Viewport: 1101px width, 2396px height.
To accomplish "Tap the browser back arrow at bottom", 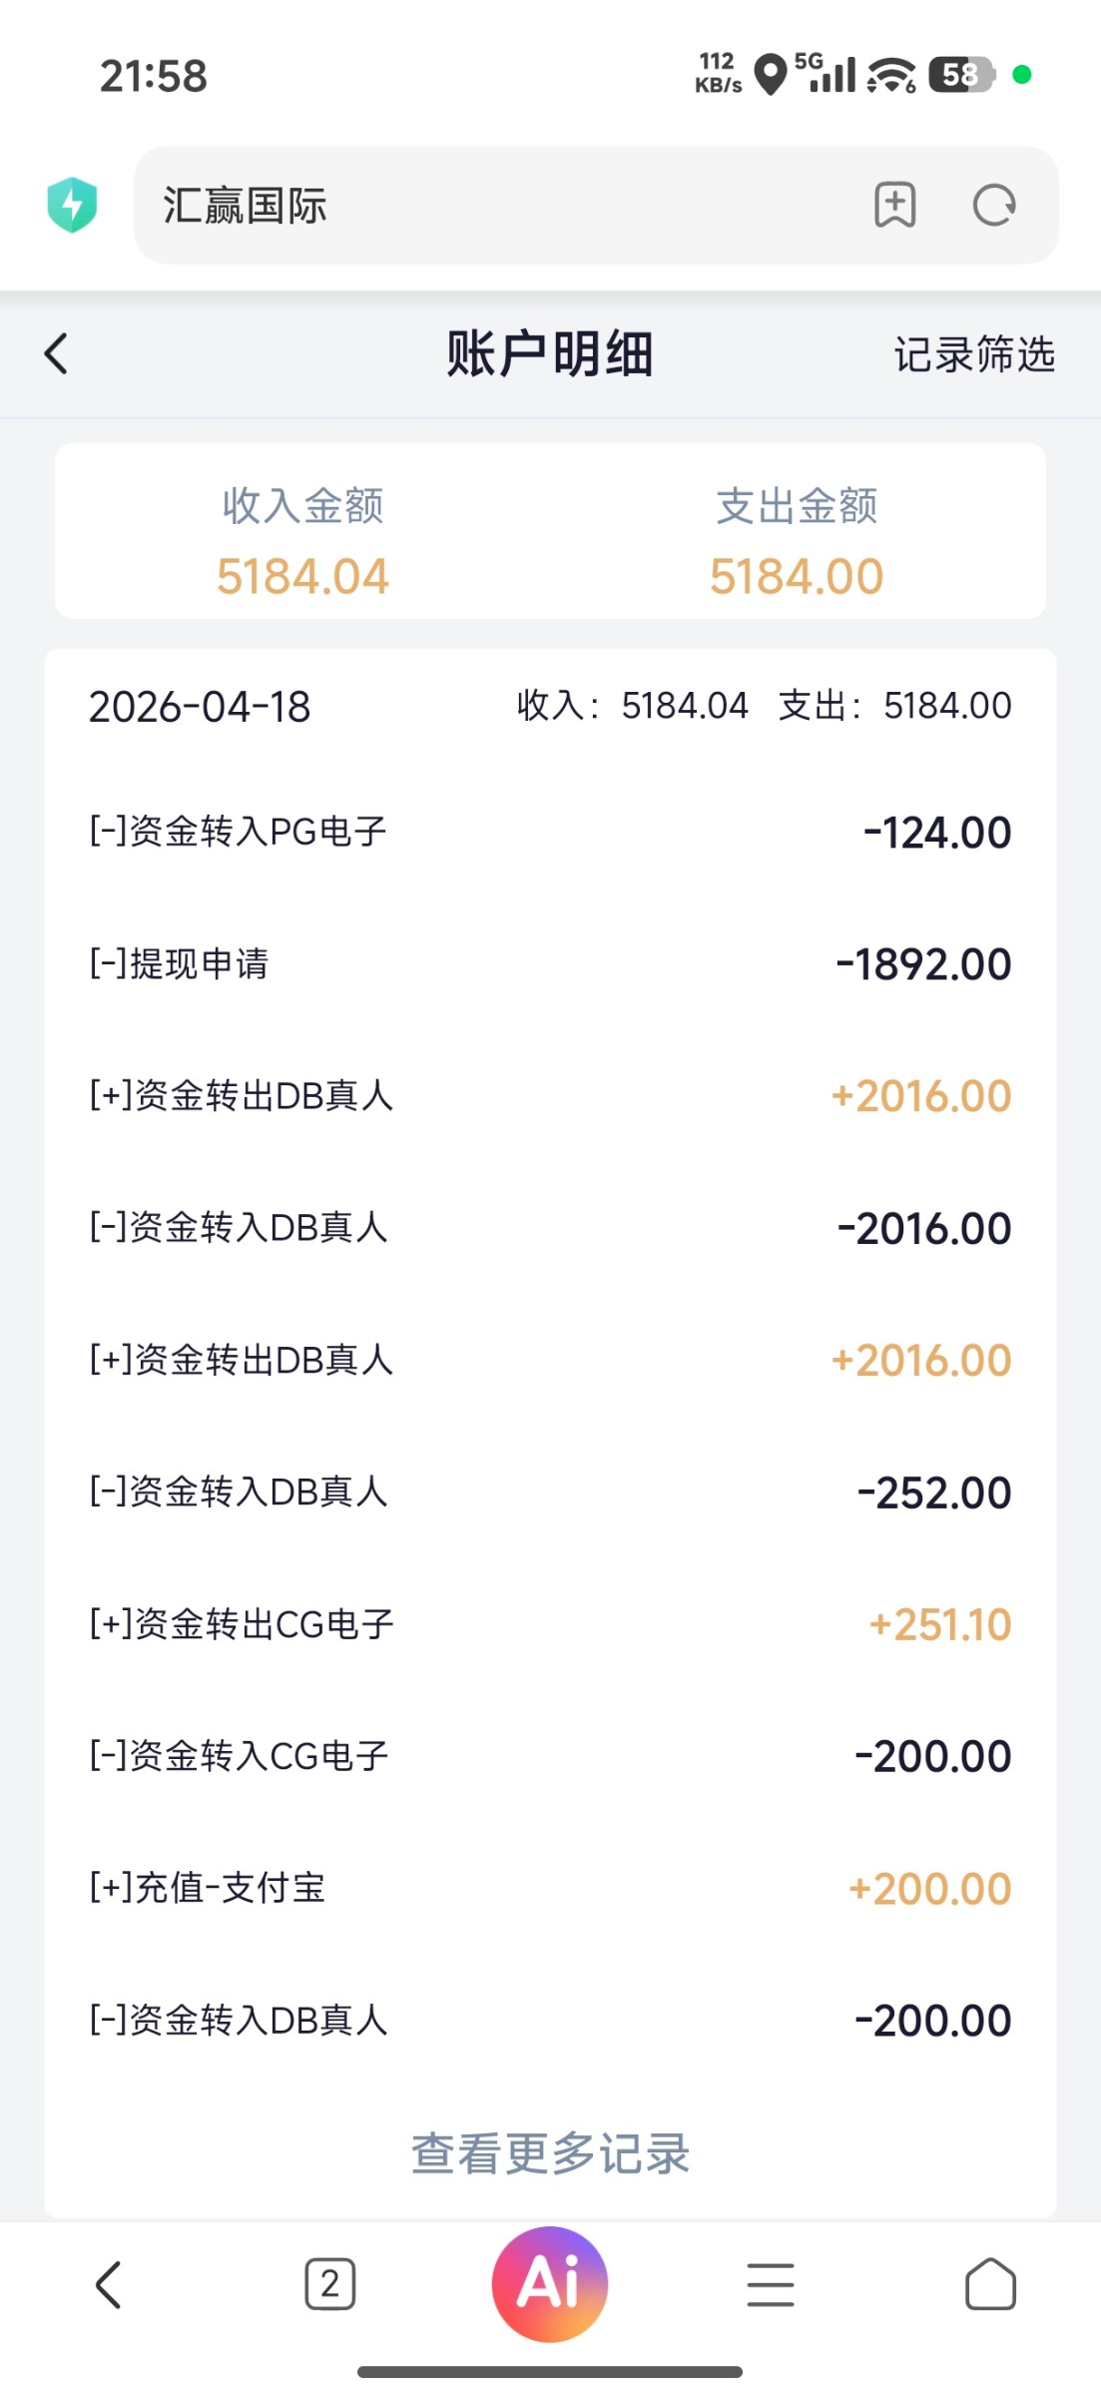I will (108, 2285).
